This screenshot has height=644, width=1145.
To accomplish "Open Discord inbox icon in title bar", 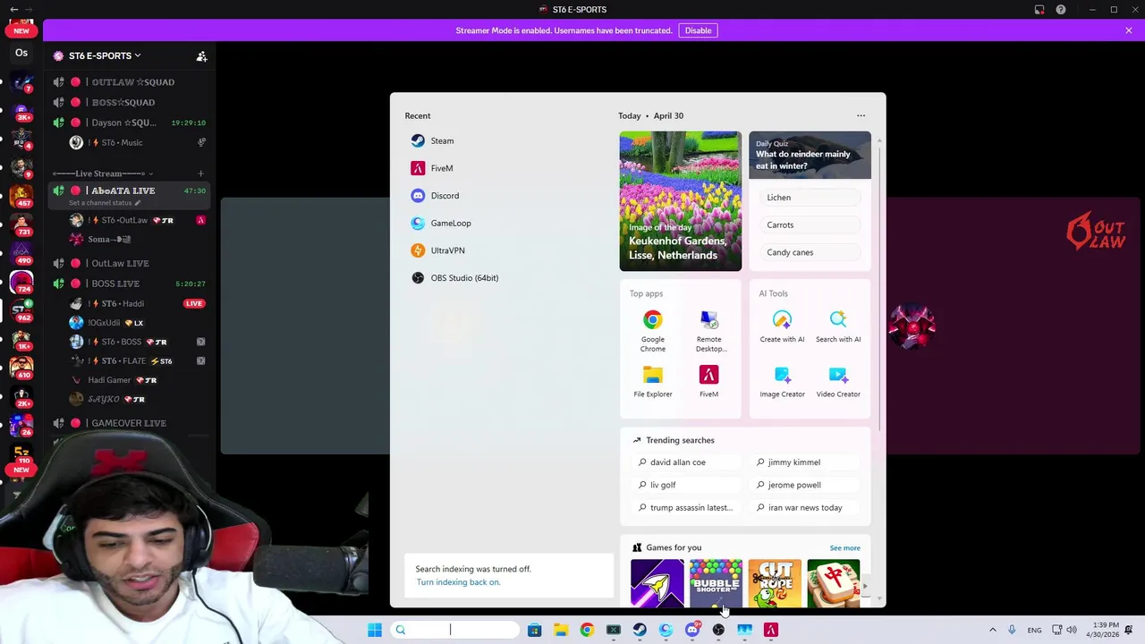I will tap(1039, 9).
